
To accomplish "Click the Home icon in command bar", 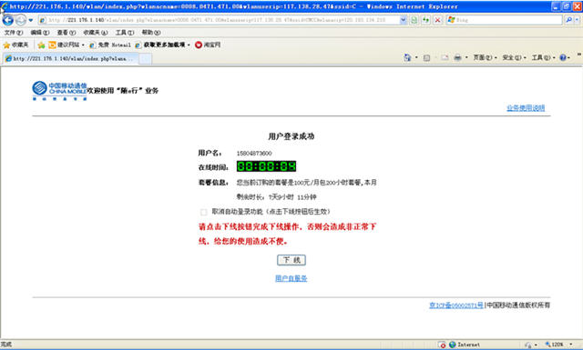I will (x=407, y=57).
